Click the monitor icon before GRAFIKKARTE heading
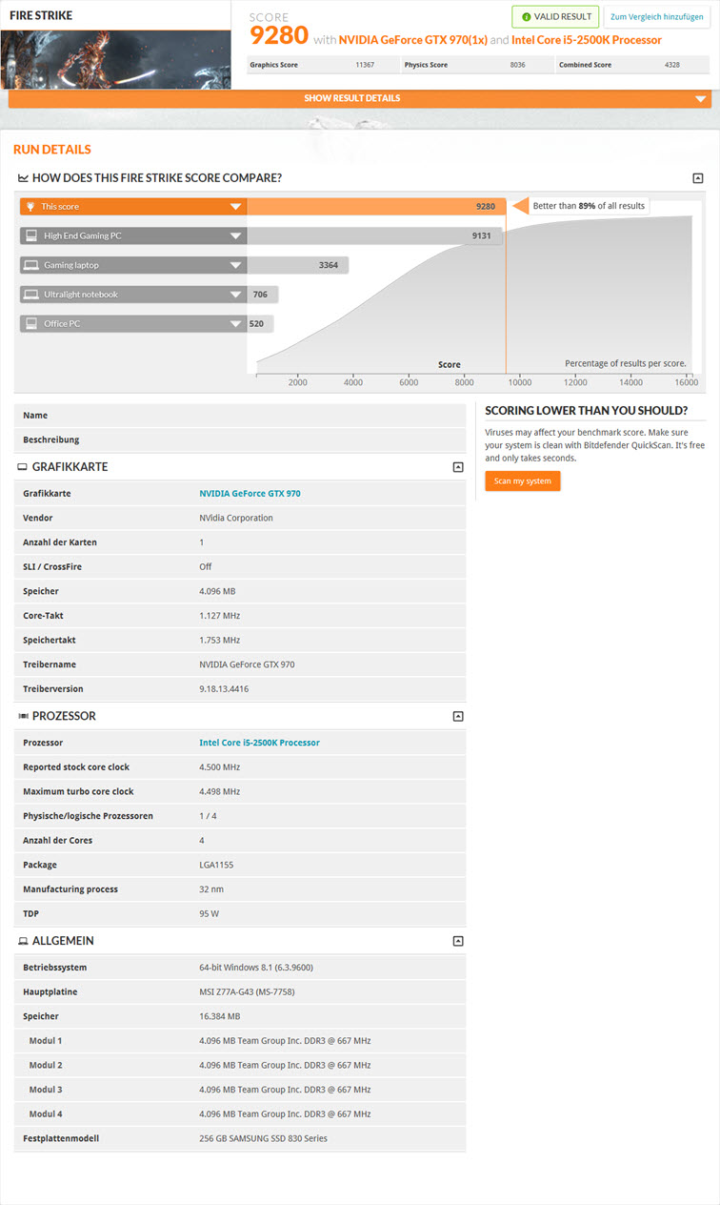720x1205 pixels. (23, 467)
